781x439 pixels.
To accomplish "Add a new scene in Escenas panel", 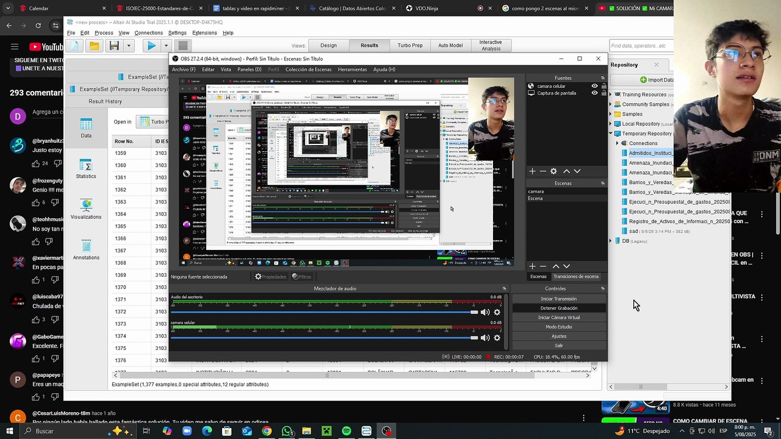I will click(x=532, y=266).
